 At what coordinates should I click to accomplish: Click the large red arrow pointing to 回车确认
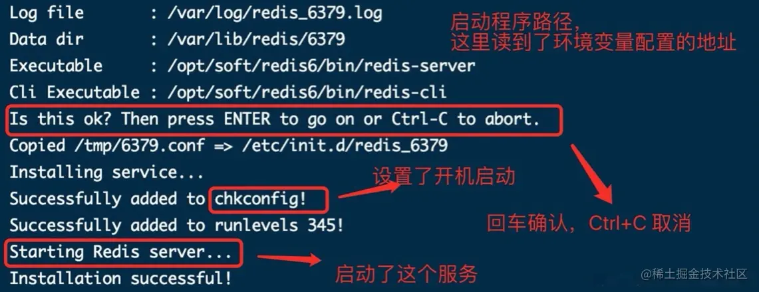point(592,174)
